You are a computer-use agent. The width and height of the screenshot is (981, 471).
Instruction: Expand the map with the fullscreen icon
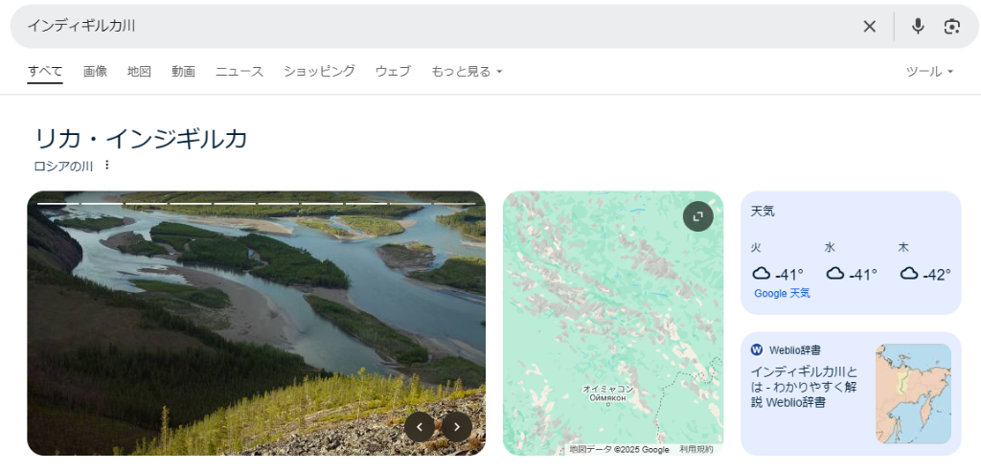pyautogui.click(x=697, y=216)
